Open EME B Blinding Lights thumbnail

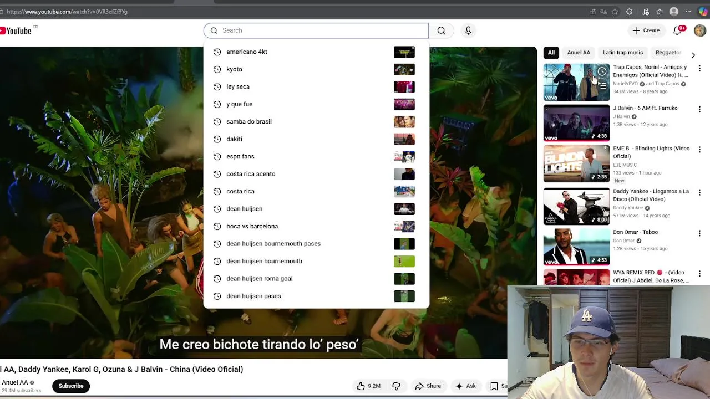576,163
